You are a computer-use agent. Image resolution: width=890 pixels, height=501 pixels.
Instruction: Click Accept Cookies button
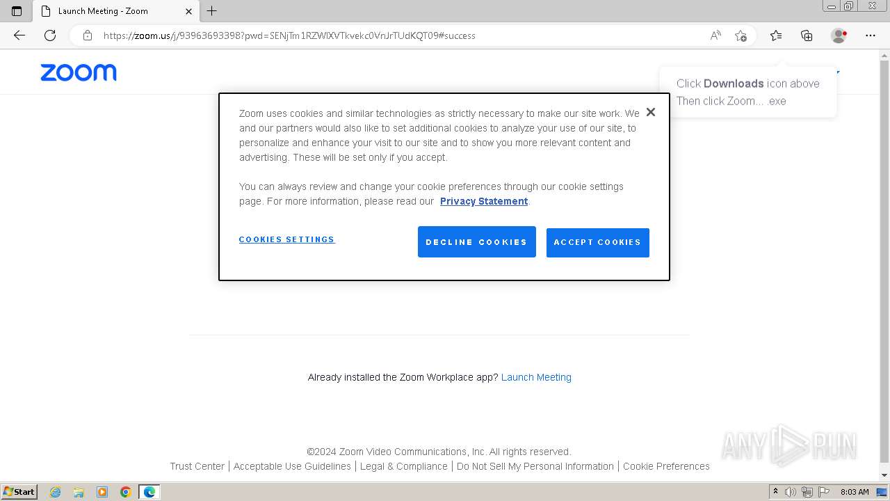pyautogui.click(x=598, y=242)
